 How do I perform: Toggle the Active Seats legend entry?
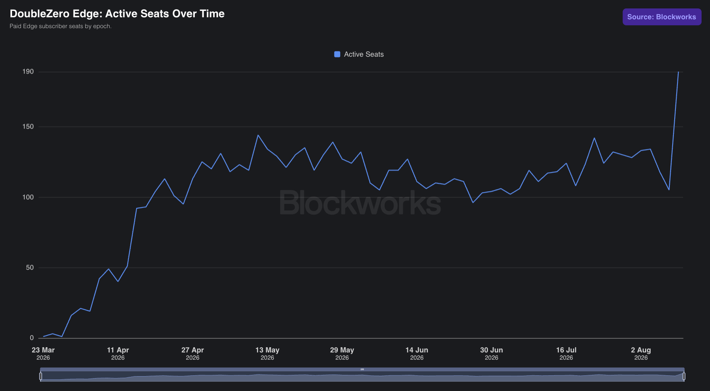tap(359, 54)
